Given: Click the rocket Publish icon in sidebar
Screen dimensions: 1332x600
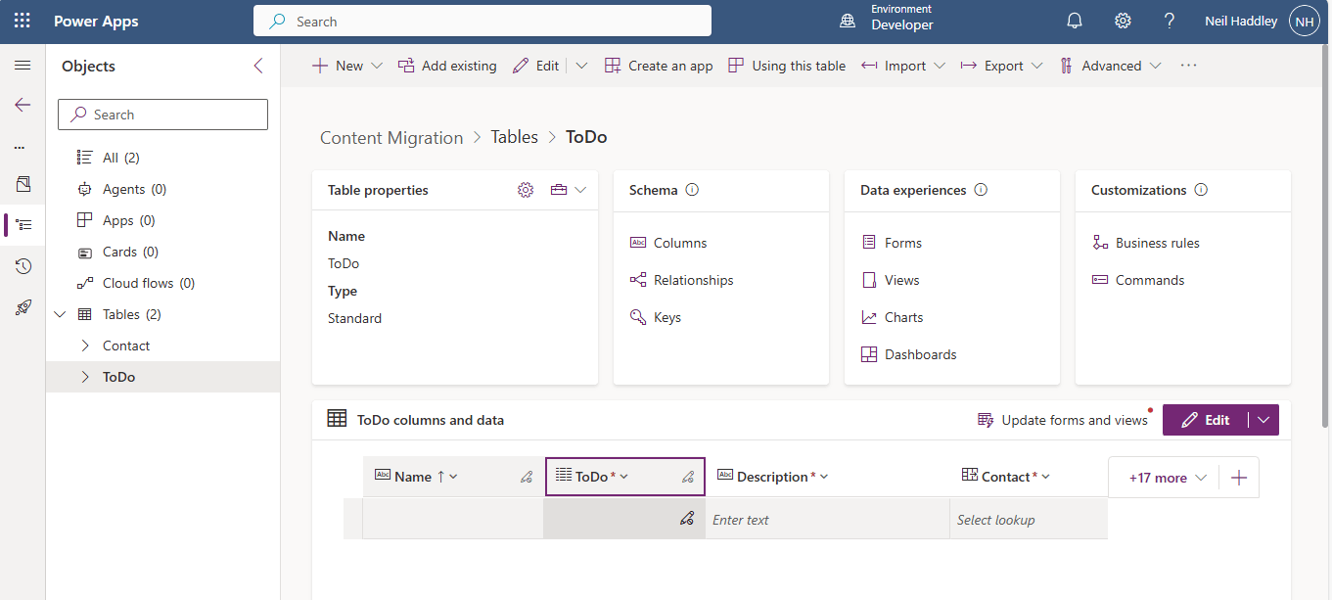Looking at the screenshot, I should click(23, 307).
